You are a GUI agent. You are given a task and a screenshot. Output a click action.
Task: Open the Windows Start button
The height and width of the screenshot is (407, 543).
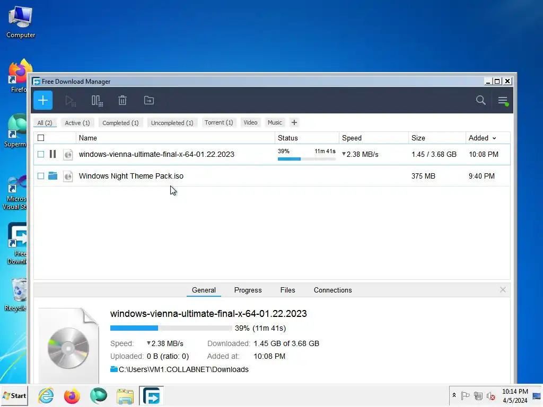14,395
